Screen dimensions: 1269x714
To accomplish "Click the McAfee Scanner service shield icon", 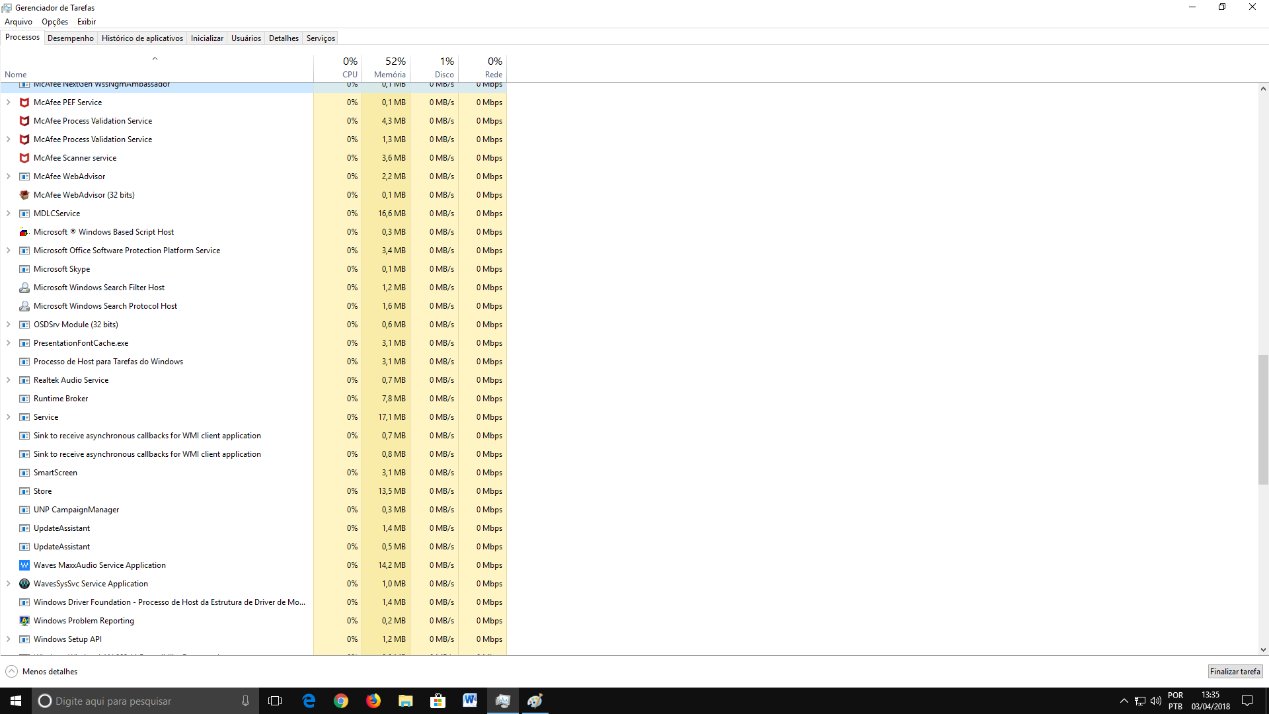I will 24,158.
